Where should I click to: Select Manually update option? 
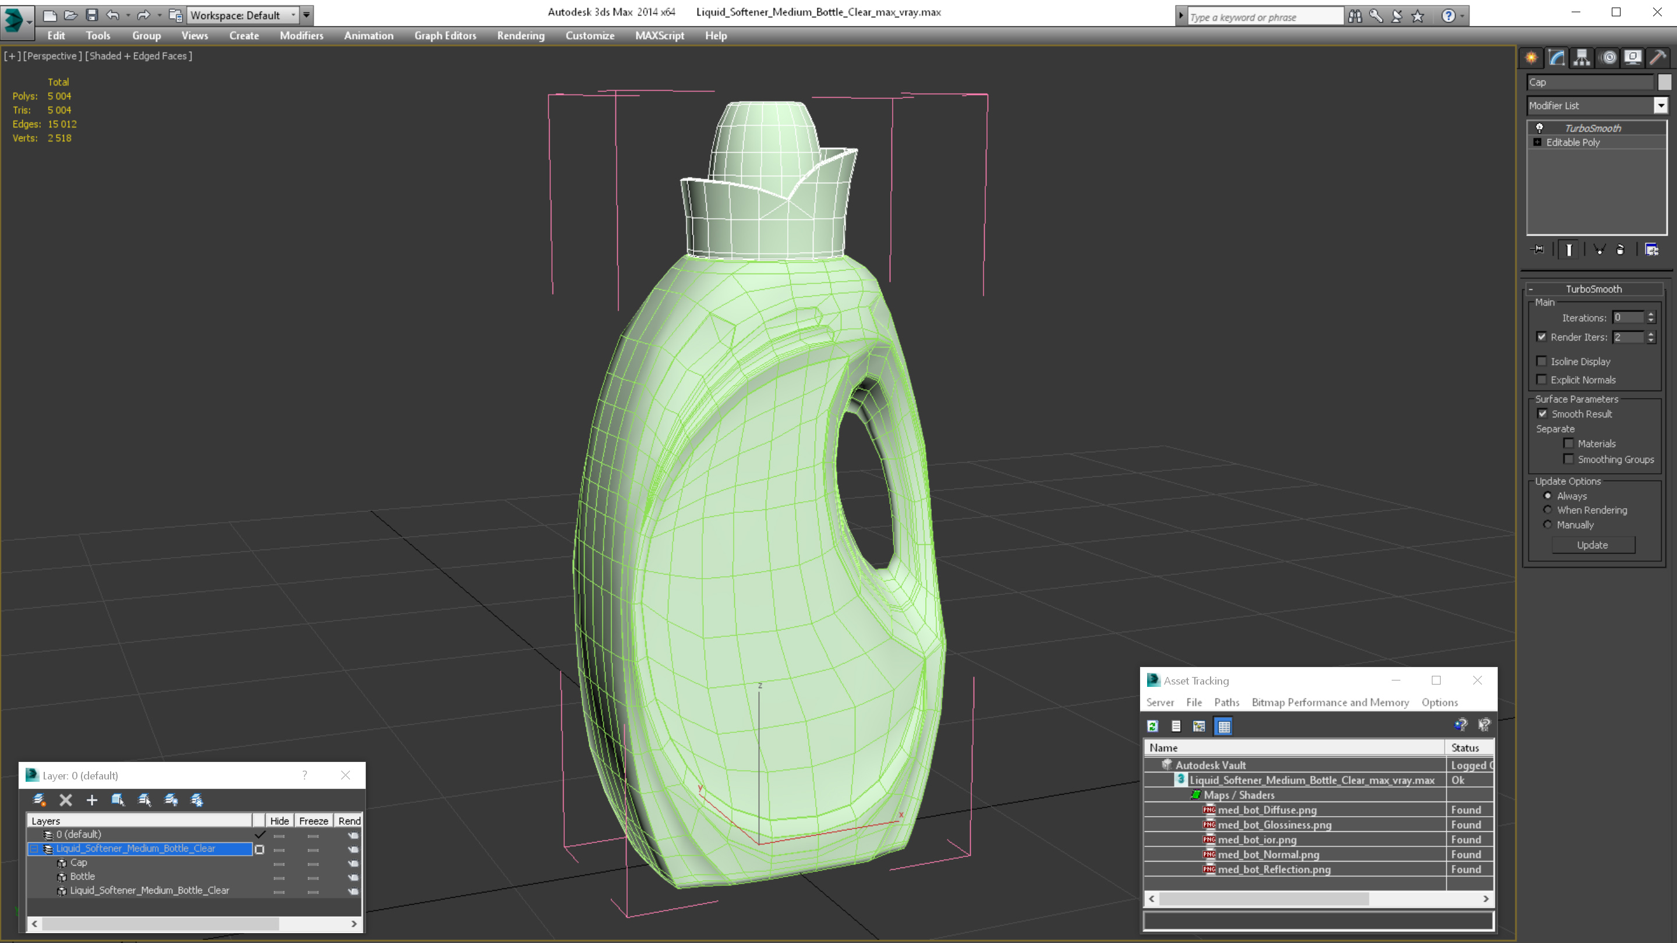[1548, 524]
